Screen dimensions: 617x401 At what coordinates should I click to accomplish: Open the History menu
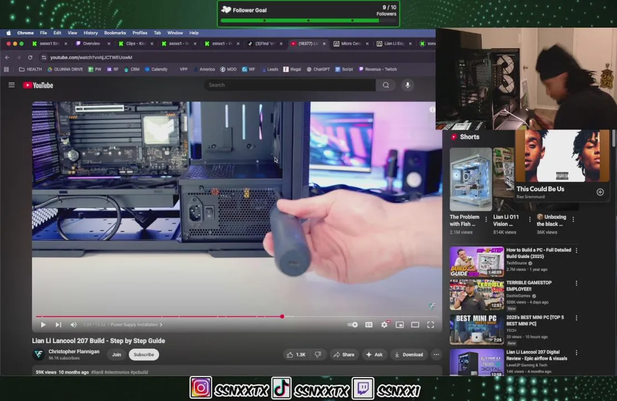tap(91, 33)
